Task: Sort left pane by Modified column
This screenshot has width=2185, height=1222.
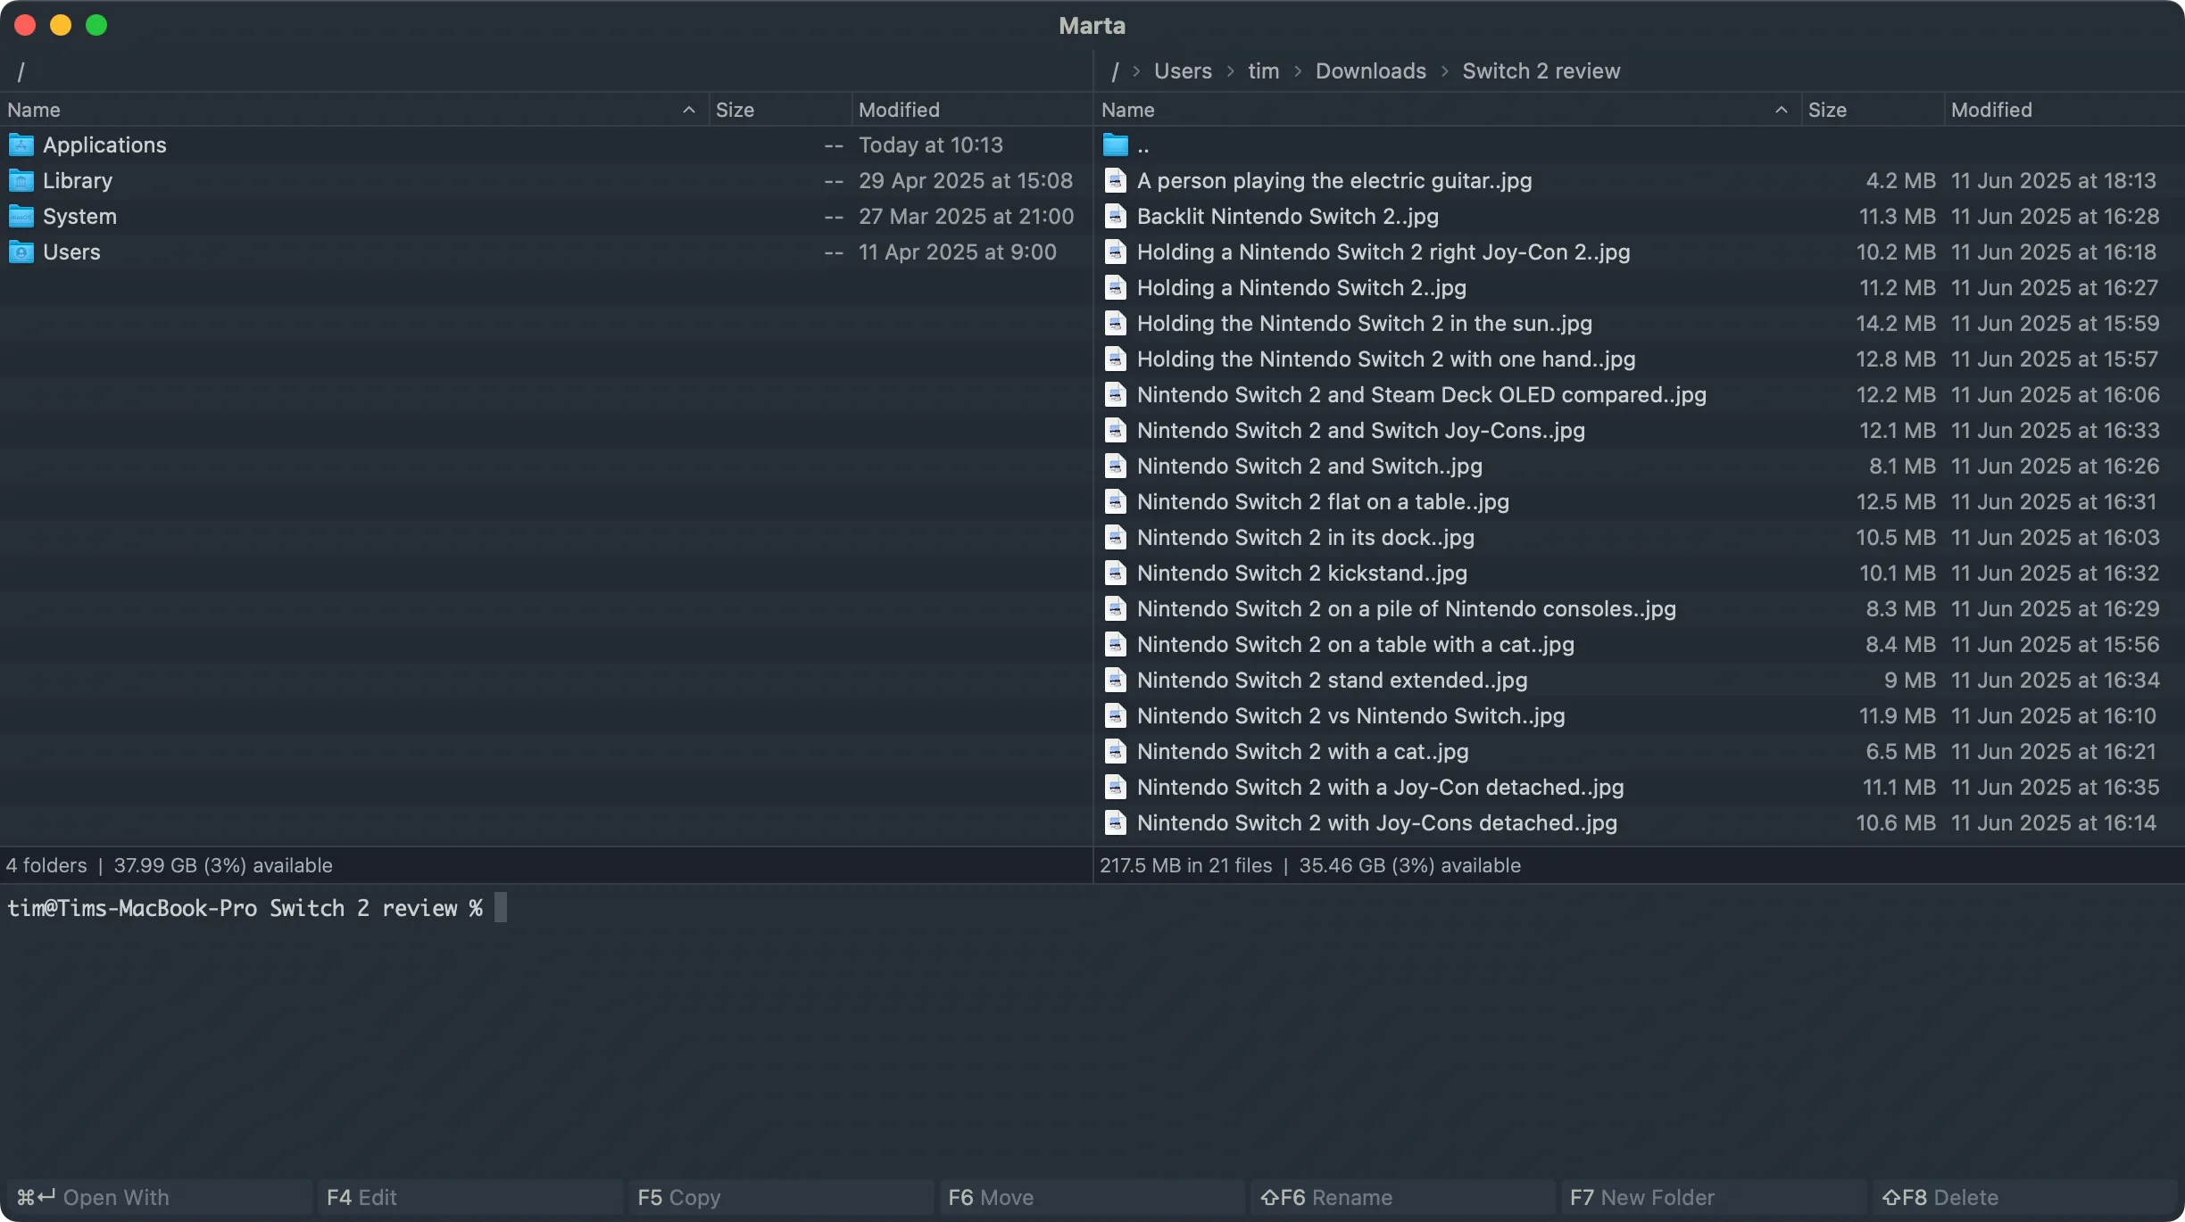Action: click(x=899, y=110)
